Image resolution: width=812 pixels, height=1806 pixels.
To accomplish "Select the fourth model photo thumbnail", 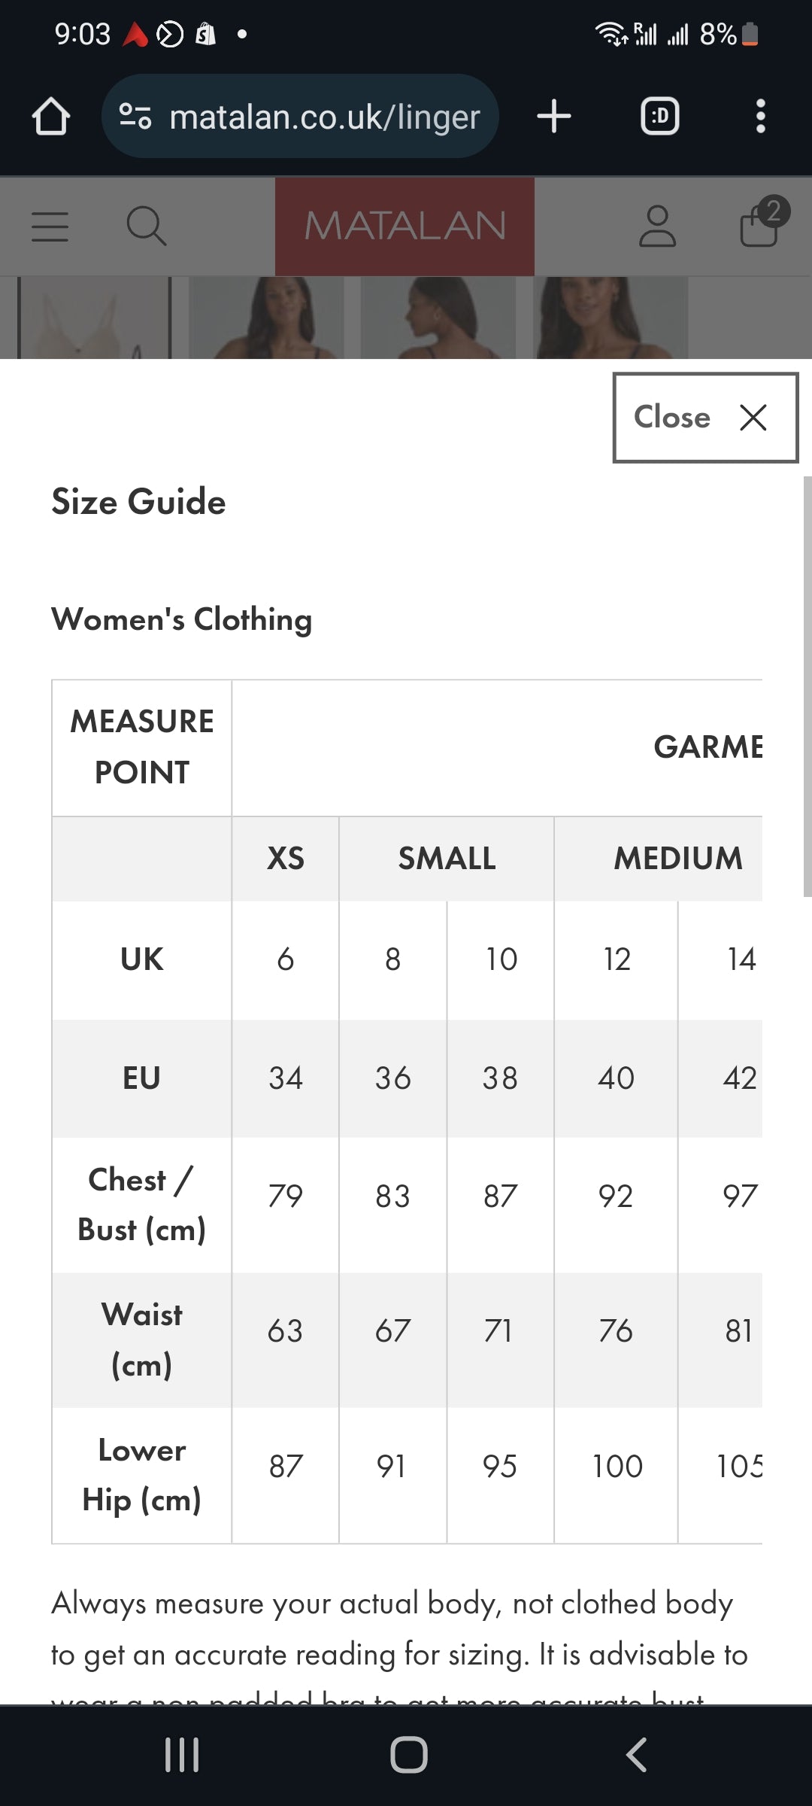I will (611, 318).
